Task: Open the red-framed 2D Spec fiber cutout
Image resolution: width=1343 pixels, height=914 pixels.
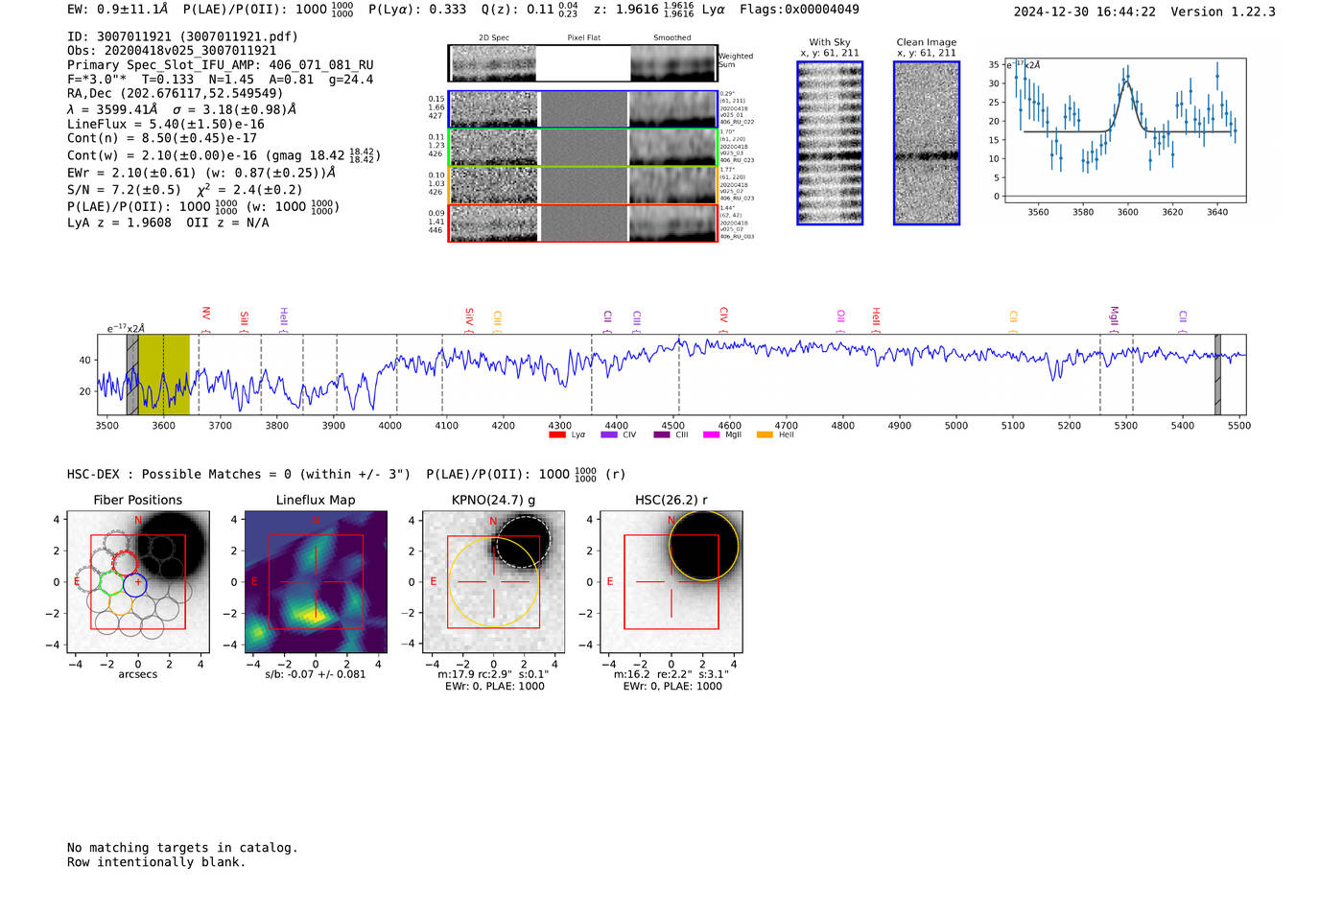Action: pyautogui.click(x=493, y=223)
